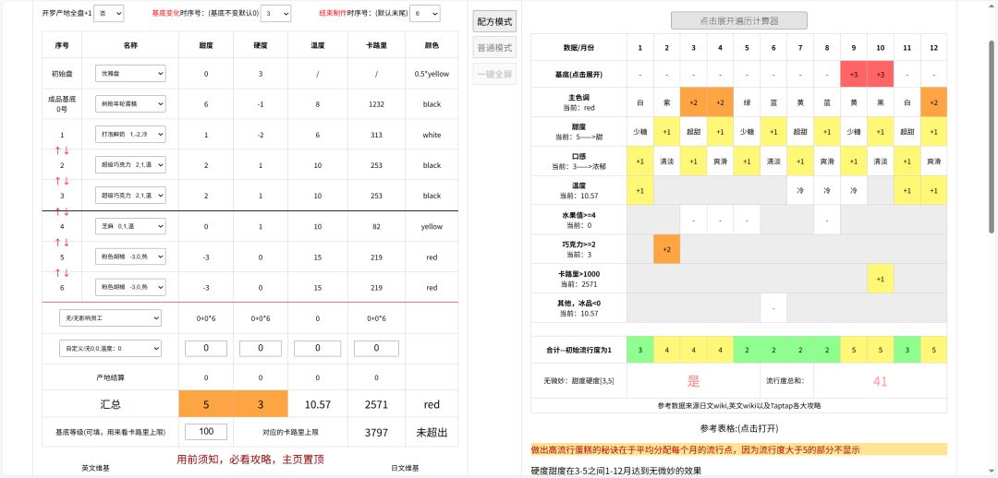Click the yellow color cell in row 4

click(432, 226)
